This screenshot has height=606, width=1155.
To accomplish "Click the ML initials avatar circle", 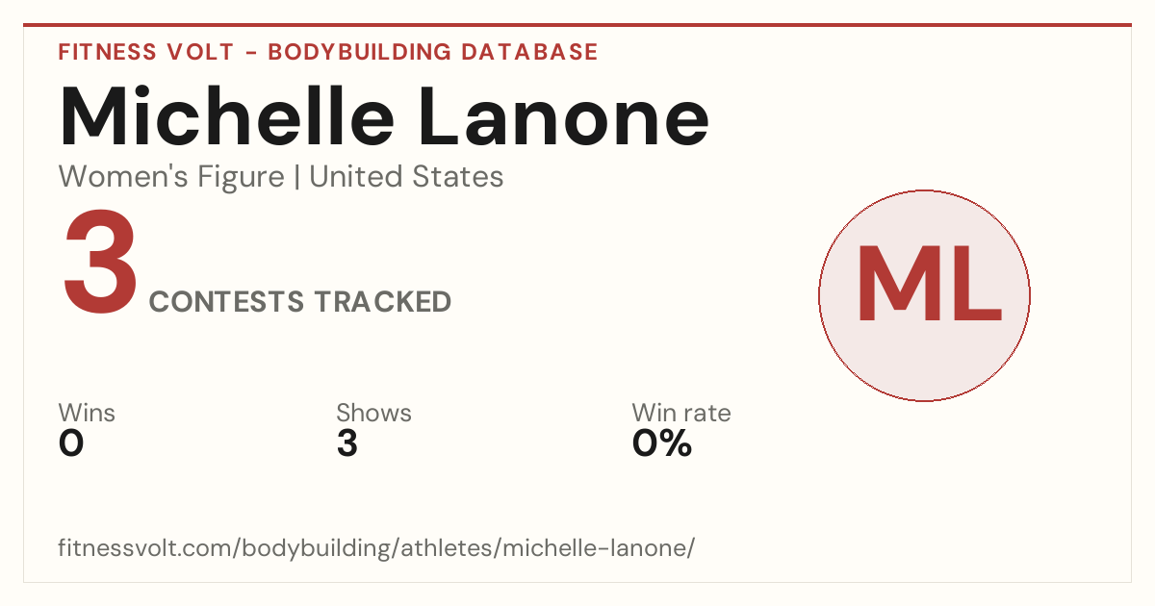I will point(924,296).
